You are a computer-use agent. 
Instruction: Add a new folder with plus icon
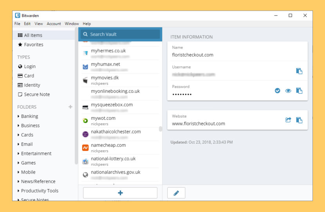pyautogui.click(x=70, y=107)
